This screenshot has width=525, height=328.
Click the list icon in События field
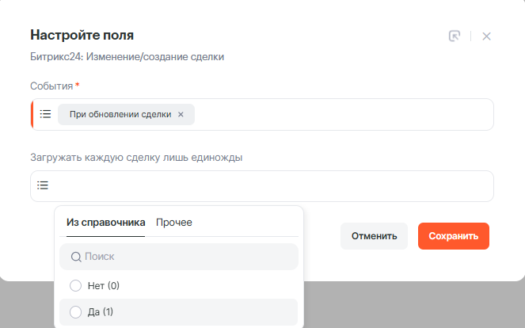tap(45, 114)
